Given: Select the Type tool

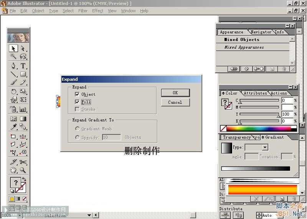Looking at the screenshot, I should (23, 66).
